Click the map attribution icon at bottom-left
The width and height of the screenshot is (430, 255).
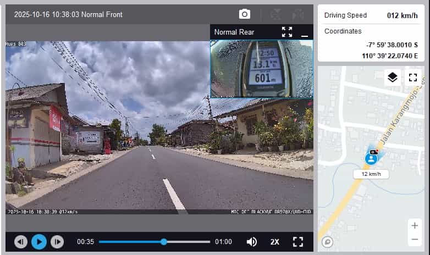click(x=328, y=241)
